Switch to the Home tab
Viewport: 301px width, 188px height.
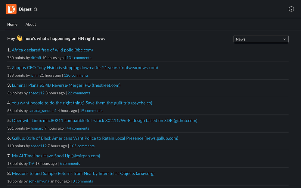point(12,24)
